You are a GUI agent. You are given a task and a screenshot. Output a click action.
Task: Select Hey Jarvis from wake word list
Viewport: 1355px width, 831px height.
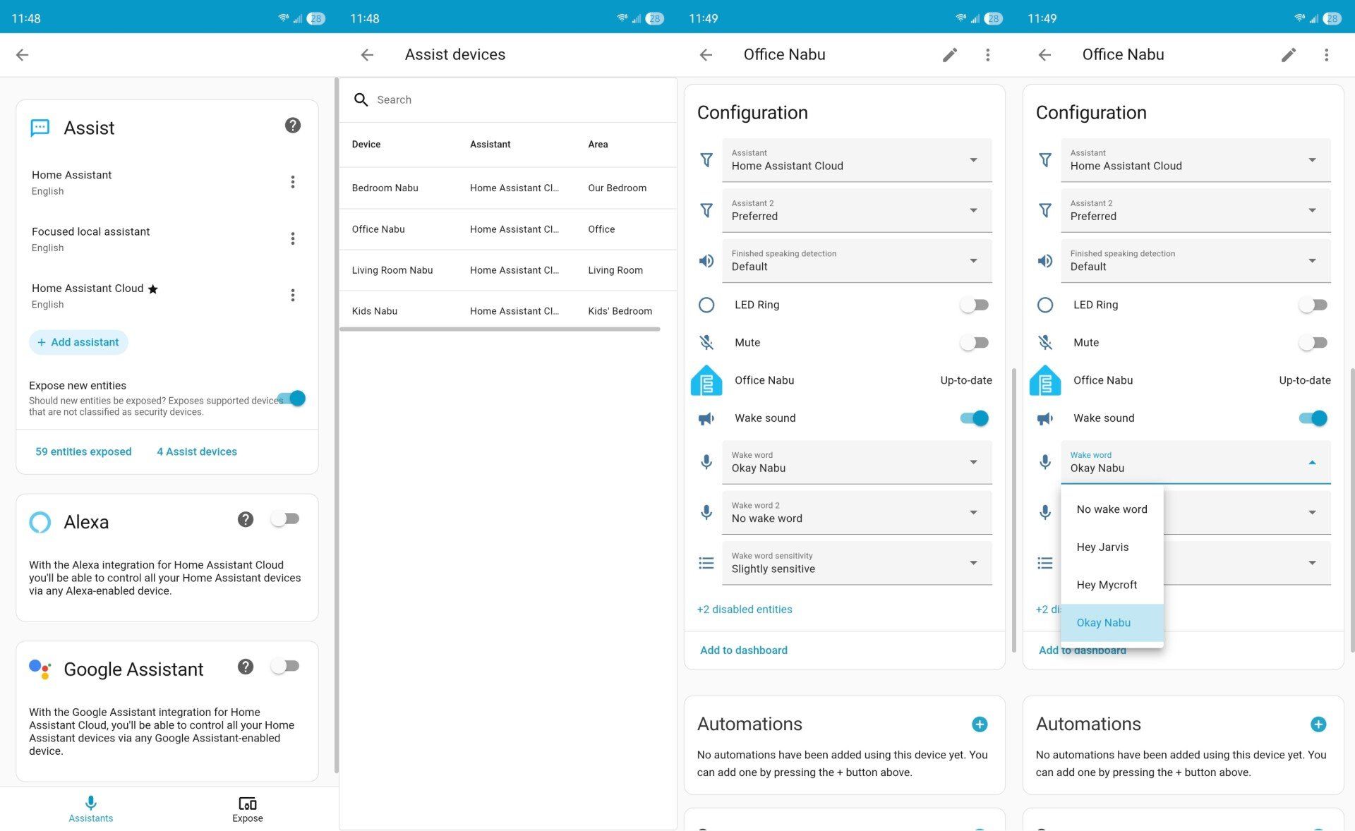[1102, 547]
